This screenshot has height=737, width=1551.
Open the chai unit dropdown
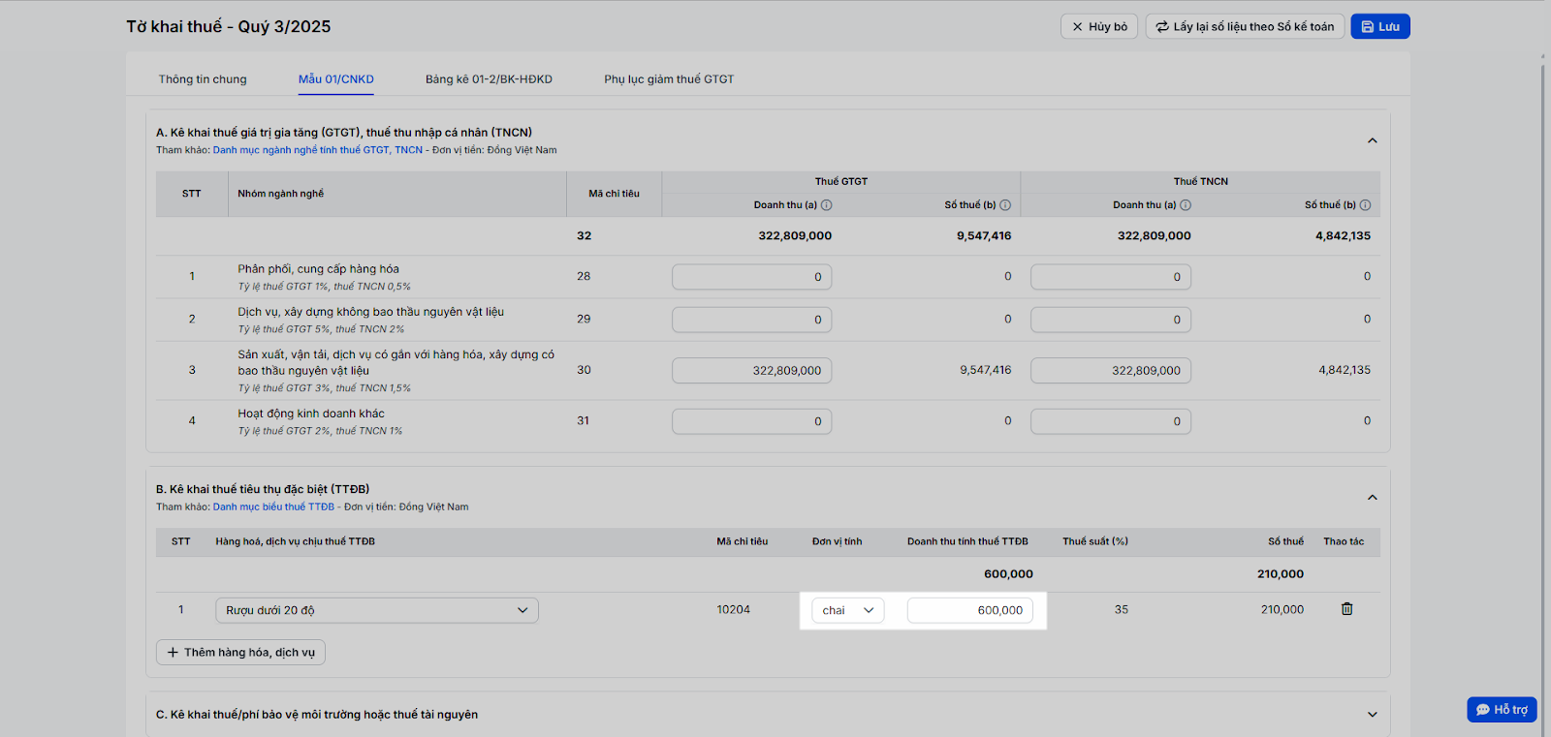(x=847, y=610)
